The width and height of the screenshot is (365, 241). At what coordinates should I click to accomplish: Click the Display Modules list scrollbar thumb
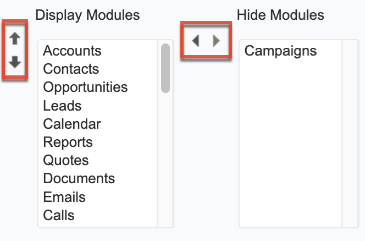tap(165, 68)
